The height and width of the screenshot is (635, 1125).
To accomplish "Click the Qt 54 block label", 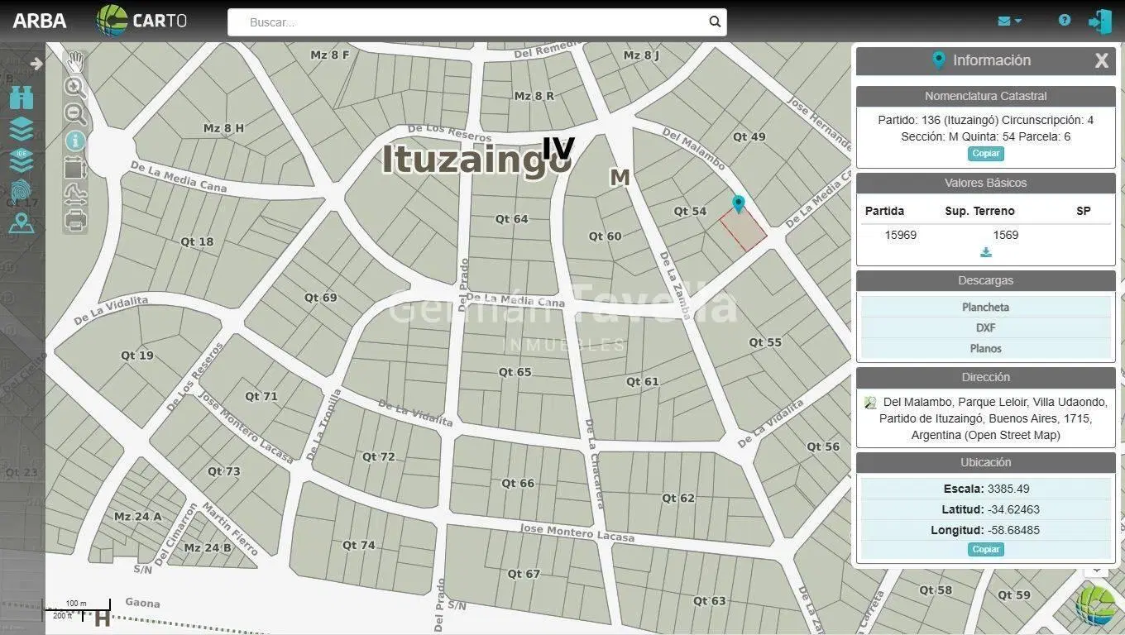I will [x=690, y=211].
